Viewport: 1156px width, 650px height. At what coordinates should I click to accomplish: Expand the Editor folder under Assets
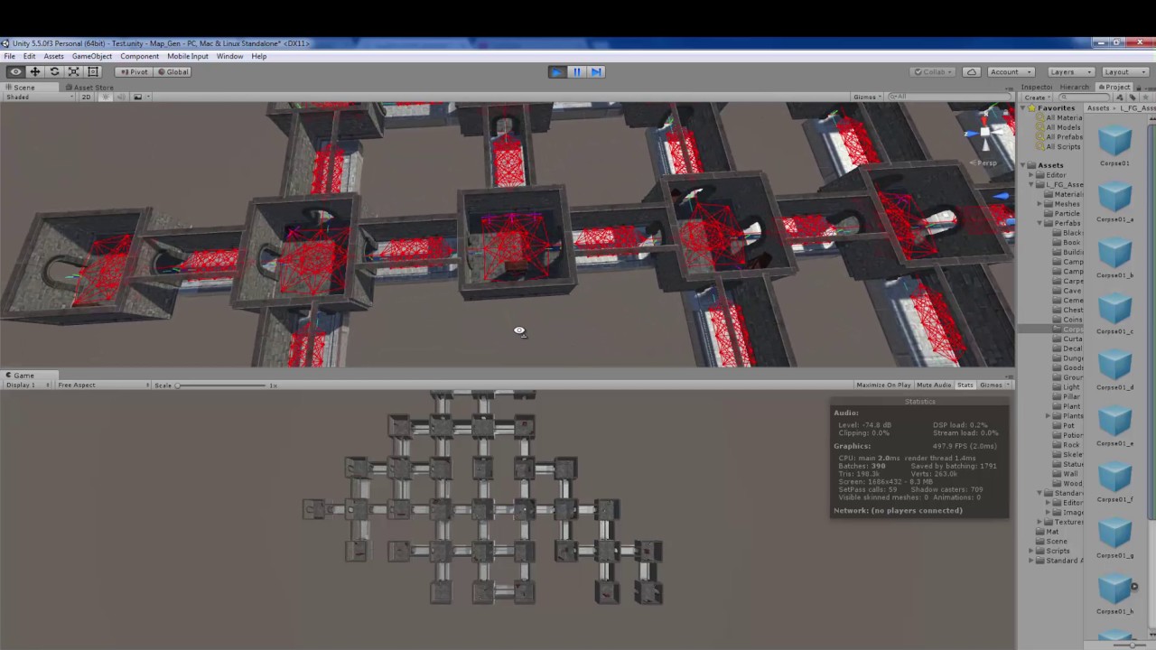1031,175
